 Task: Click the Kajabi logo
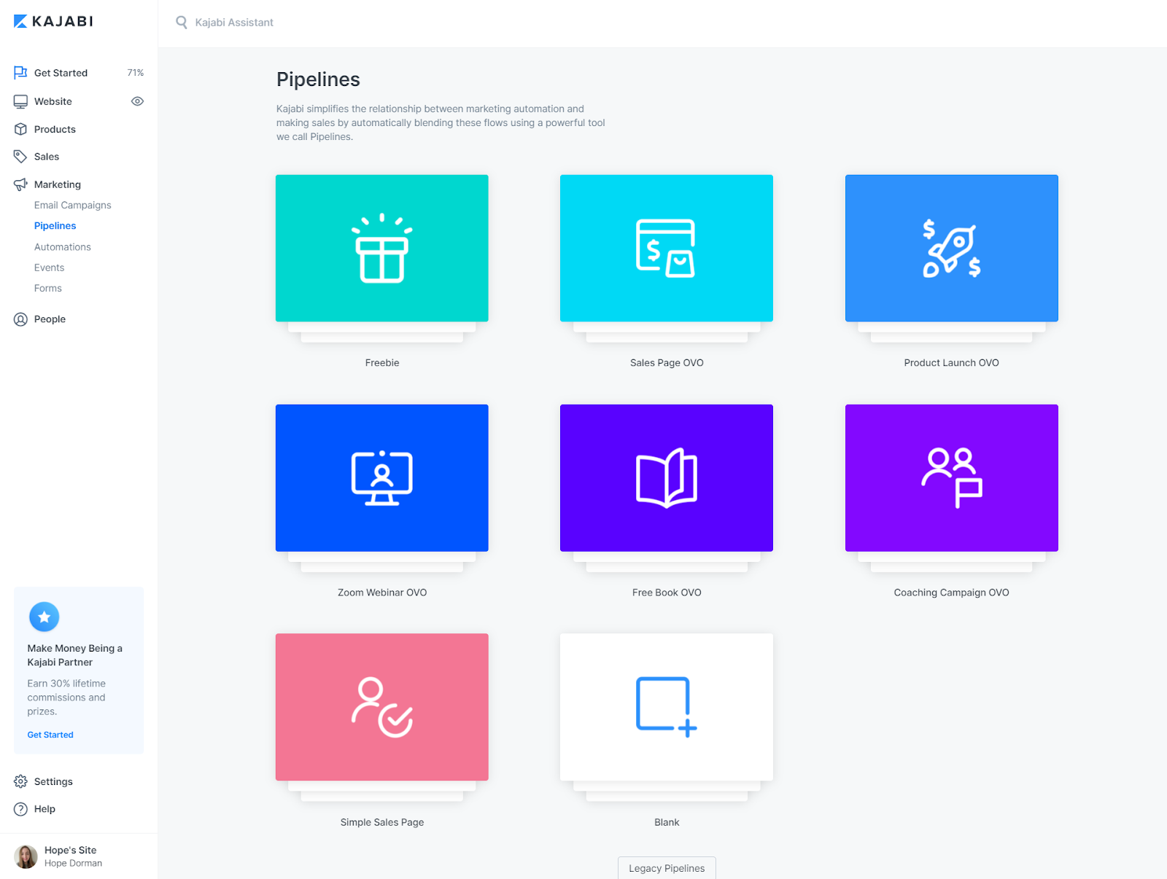tap(53, 21)
